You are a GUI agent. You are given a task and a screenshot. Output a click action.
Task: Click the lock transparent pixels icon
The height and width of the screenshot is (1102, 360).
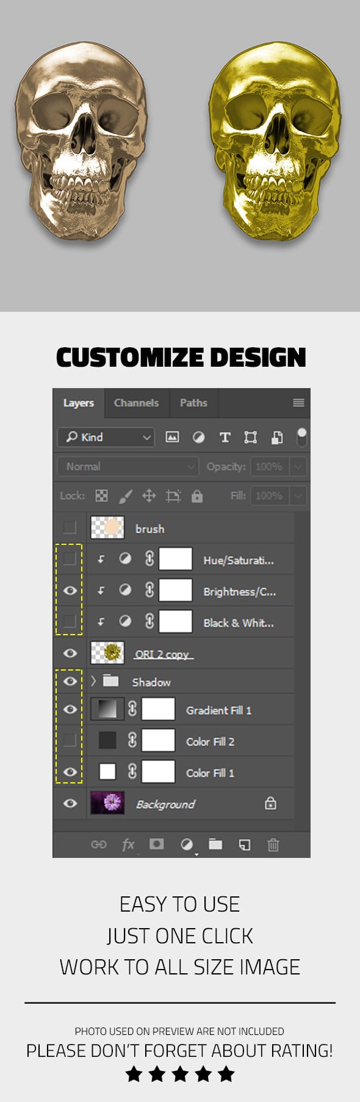[101, 496]
